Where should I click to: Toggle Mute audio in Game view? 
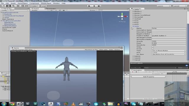click(103, 49)
